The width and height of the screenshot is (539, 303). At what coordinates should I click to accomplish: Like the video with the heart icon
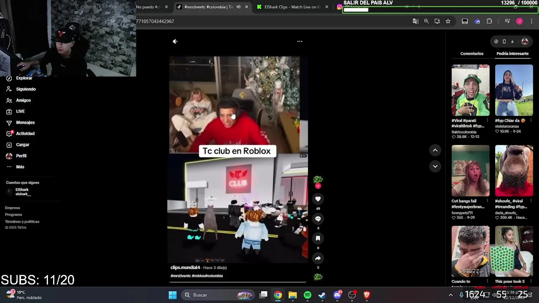(x=318, y=199)
